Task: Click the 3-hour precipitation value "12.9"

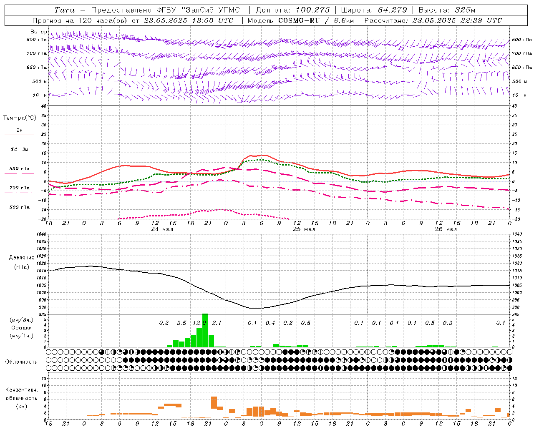Action: click(199, 323)
